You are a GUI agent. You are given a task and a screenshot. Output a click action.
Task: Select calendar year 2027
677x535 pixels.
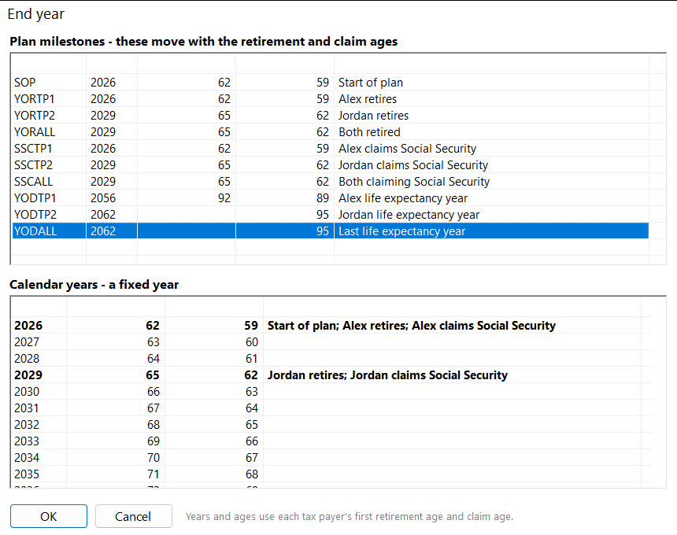pos(27,341)
